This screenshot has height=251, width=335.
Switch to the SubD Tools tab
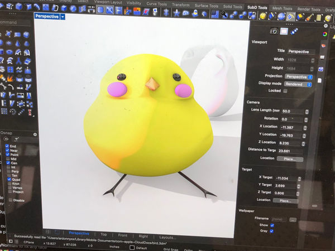257,7
